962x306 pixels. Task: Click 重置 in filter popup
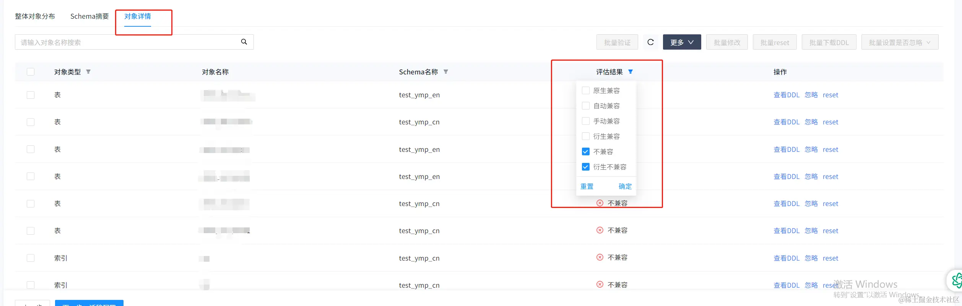coord(587,186)
